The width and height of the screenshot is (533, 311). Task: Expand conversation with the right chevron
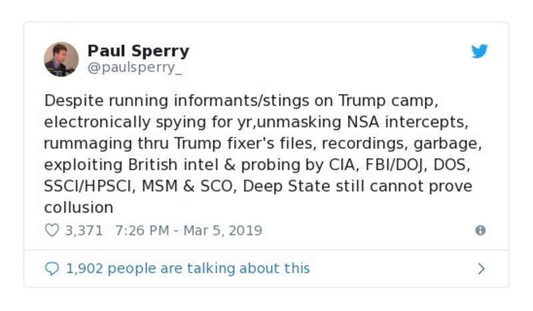(x=481, y=268)
